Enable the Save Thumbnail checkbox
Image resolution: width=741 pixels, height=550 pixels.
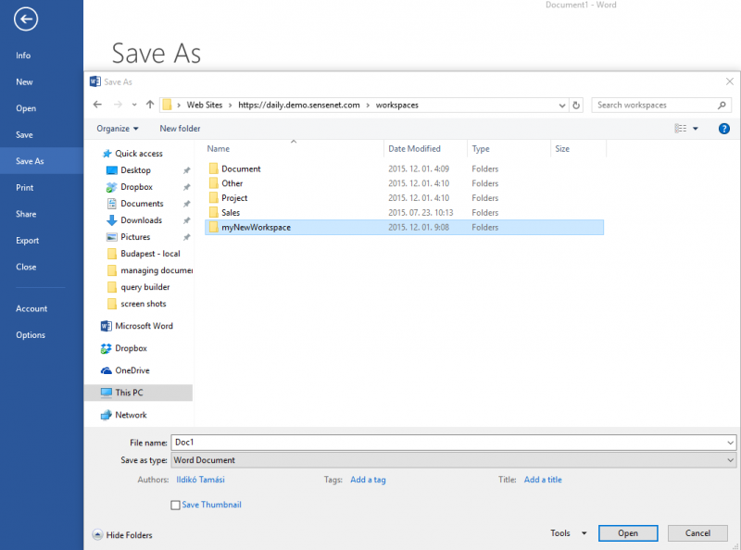click(175, 506)
